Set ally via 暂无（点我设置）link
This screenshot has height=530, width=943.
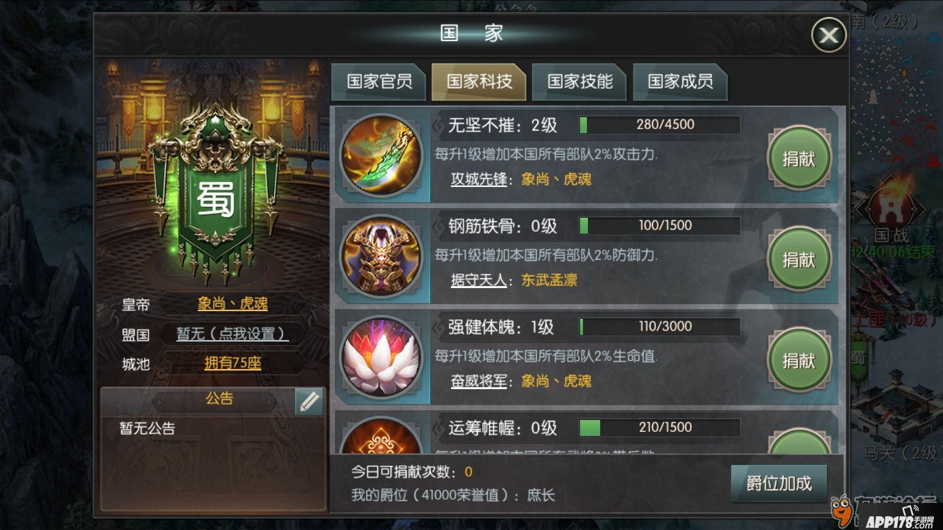click(x=232, y=334)
